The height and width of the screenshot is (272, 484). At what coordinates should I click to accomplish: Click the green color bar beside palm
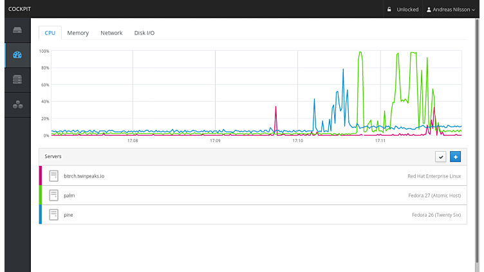[41, 195]
